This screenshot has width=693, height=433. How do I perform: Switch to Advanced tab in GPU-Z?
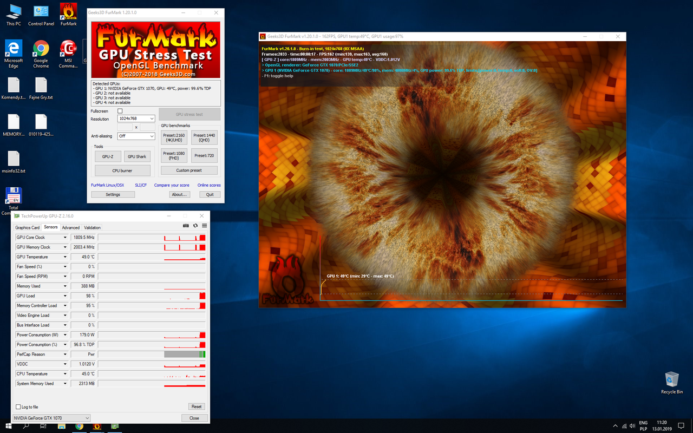point(70,228)
